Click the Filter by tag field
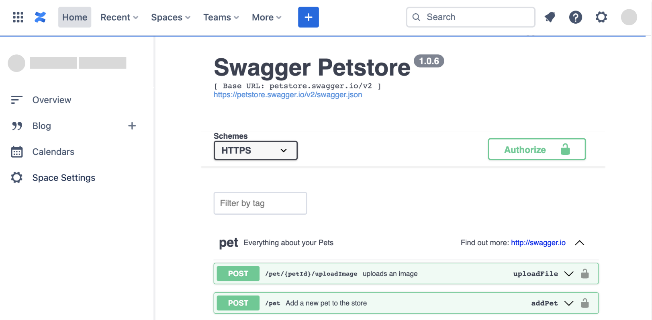The image size is (652, 320). click(x=260, y=203)
